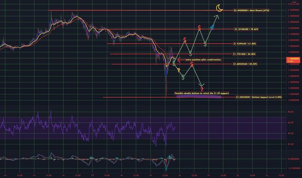The image size is (302, 178).
Task: Select the green dollar sign near the 1.40 level
Action: tap(183, 77)
